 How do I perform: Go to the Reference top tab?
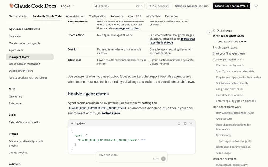click(117, 16)
